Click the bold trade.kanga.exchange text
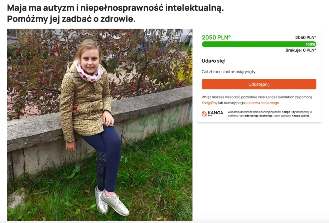 [x=257, y=116]
